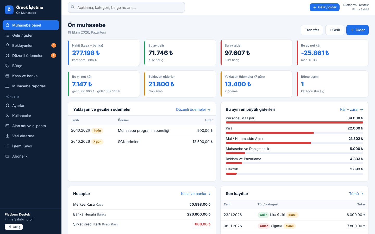Select the Banka Hesabı account row
The width and height of the screenshot is (375, 234).
[142, 214]
